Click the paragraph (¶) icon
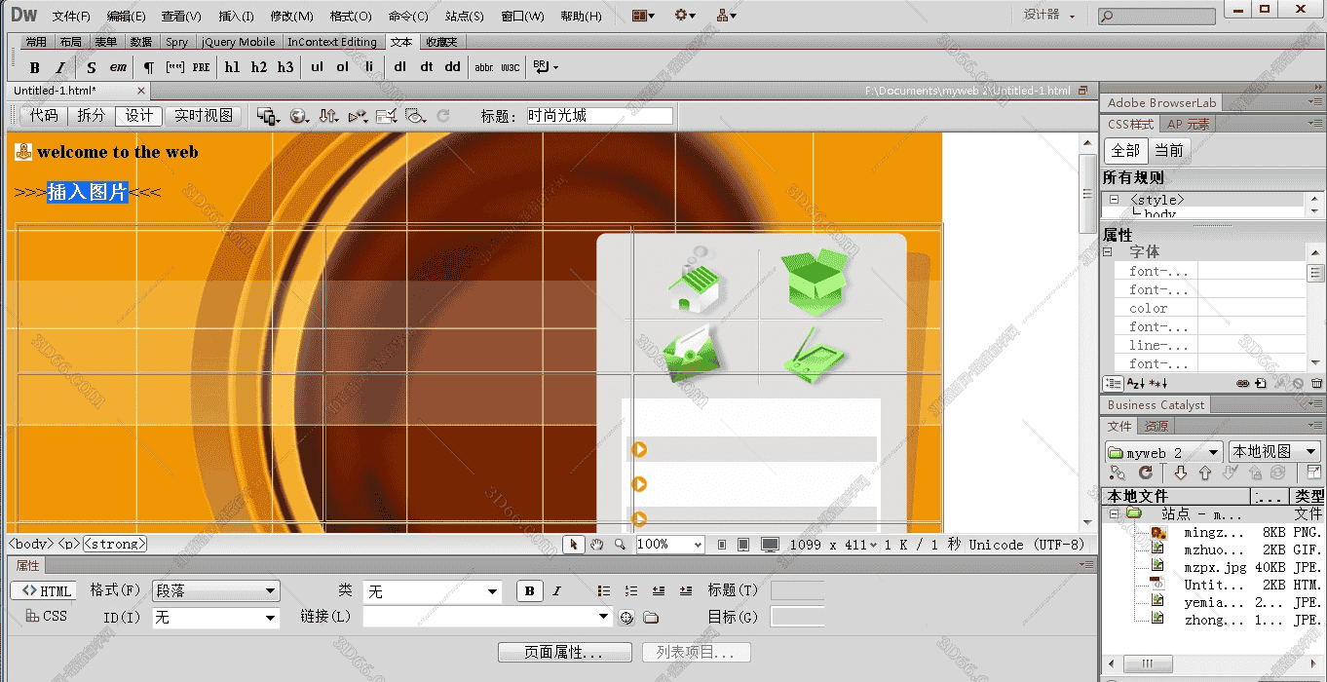 [x=148, y=67]
